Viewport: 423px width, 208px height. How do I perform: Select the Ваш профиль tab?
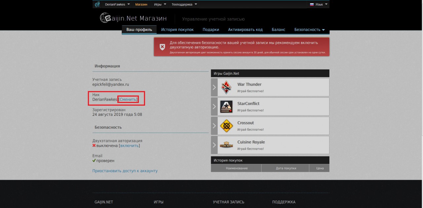[x=139, y=30]
